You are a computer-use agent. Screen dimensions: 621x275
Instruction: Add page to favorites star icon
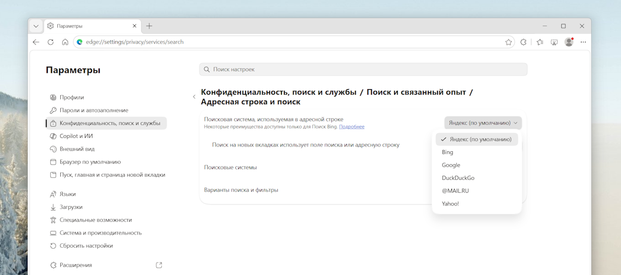coord(509,42)
